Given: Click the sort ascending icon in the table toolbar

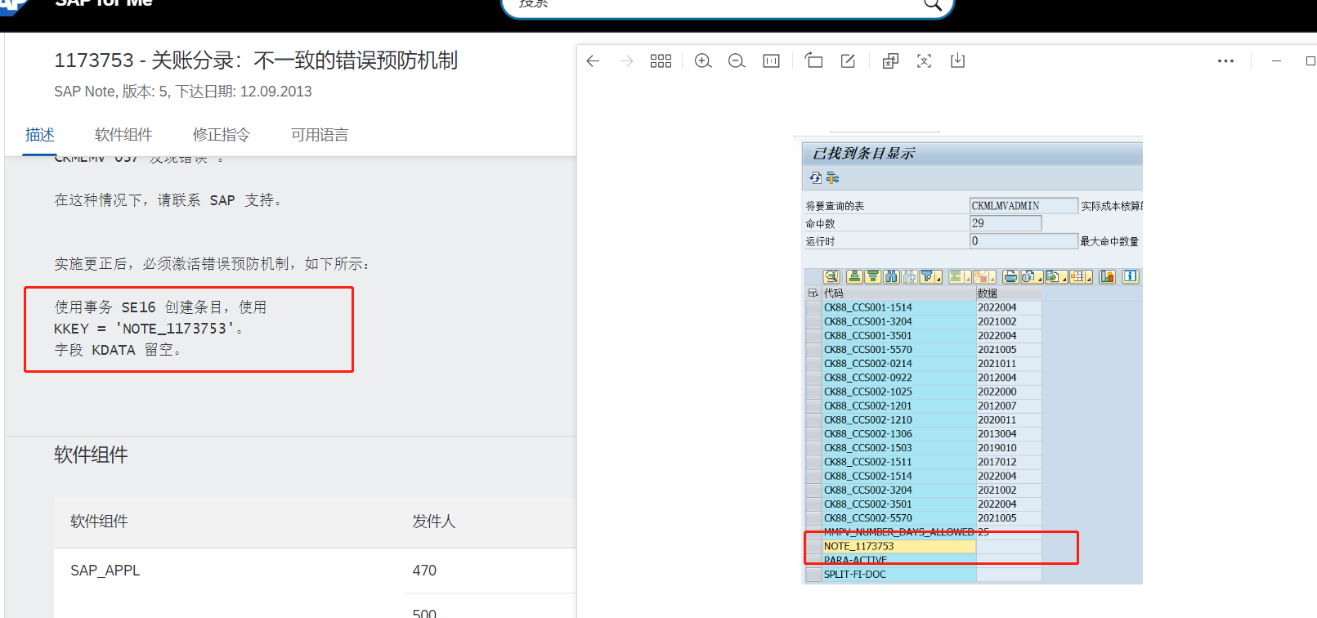Looking at the screenshot, I should tap(854, 277).
